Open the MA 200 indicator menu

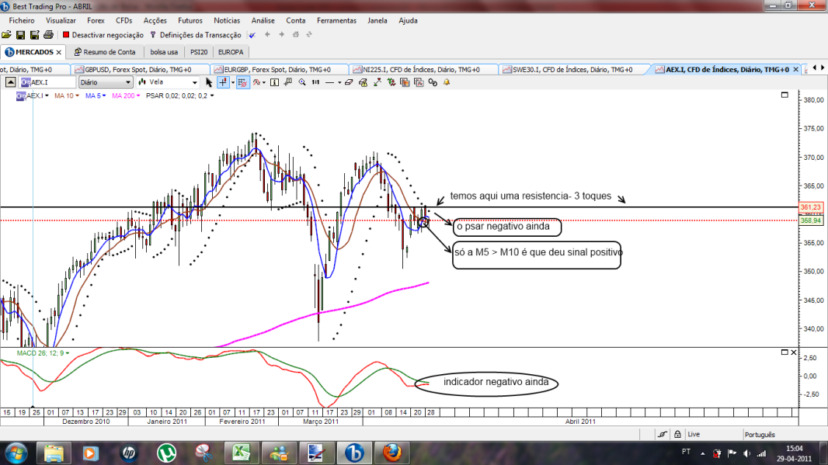point(126,95)
